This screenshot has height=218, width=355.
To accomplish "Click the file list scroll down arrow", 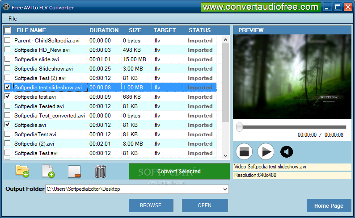I will pos(225,155).
